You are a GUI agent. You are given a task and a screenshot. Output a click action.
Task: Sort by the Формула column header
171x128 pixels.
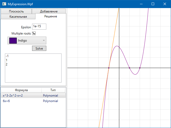[21, 90]
